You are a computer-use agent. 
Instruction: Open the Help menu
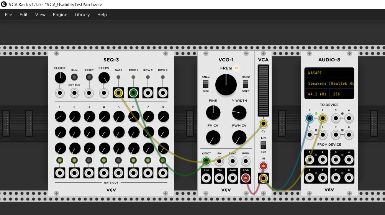102,15
